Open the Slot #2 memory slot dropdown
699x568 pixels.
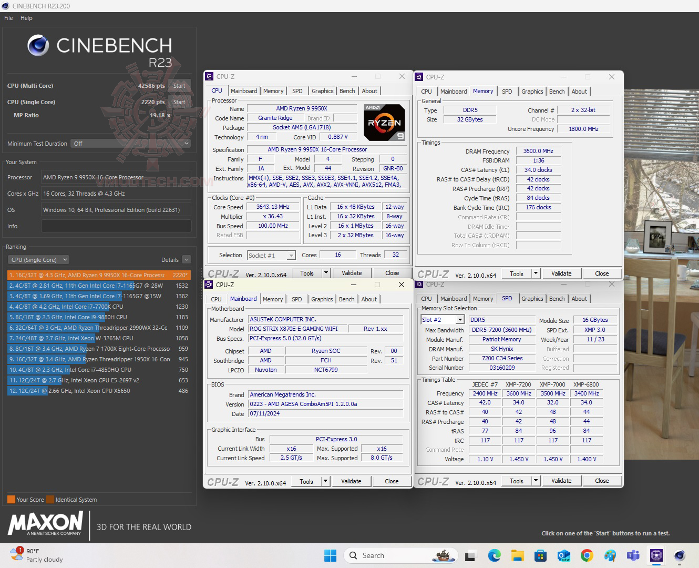click(442, 319)
